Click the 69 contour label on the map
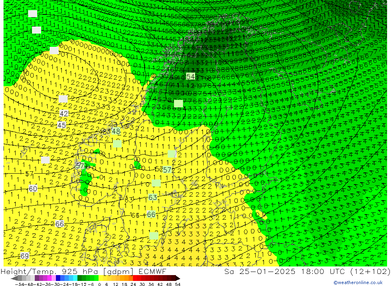 coord(24,256)
